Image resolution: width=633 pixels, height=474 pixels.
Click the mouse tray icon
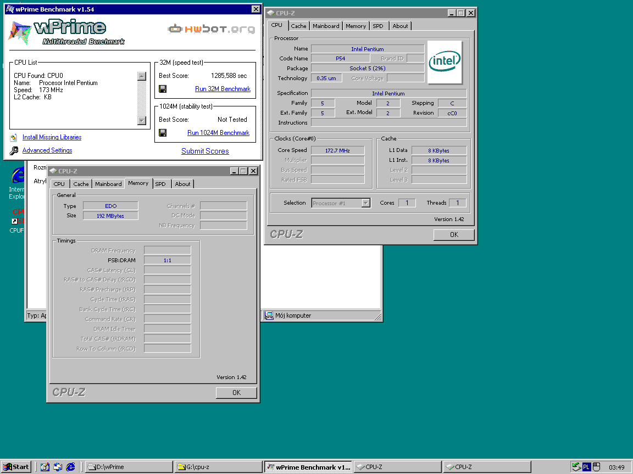(x=597, y=467)
